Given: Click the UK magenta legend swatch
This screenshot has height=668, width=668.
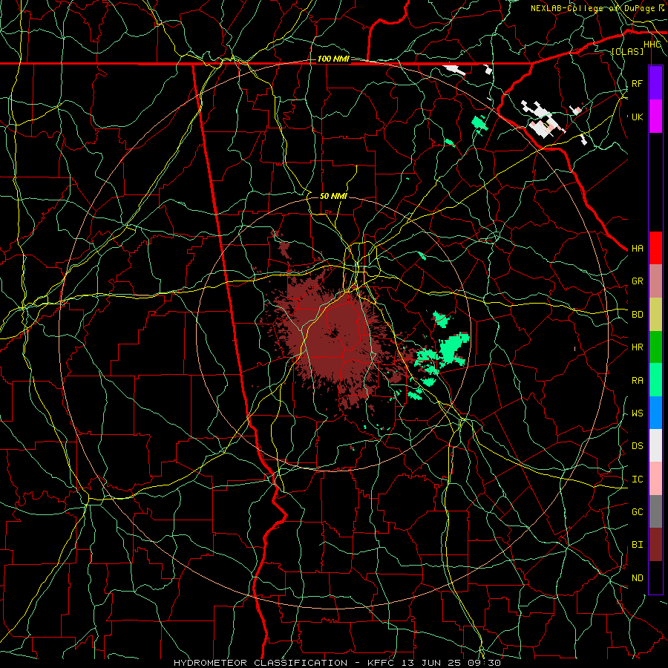Looking at the screenshot, I should (655, 117).
